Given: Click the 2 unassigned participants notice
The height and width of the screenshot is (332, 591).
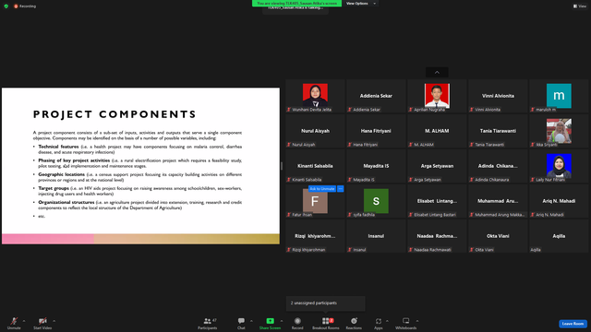Looking at the screenshot, I should [326, 303].
